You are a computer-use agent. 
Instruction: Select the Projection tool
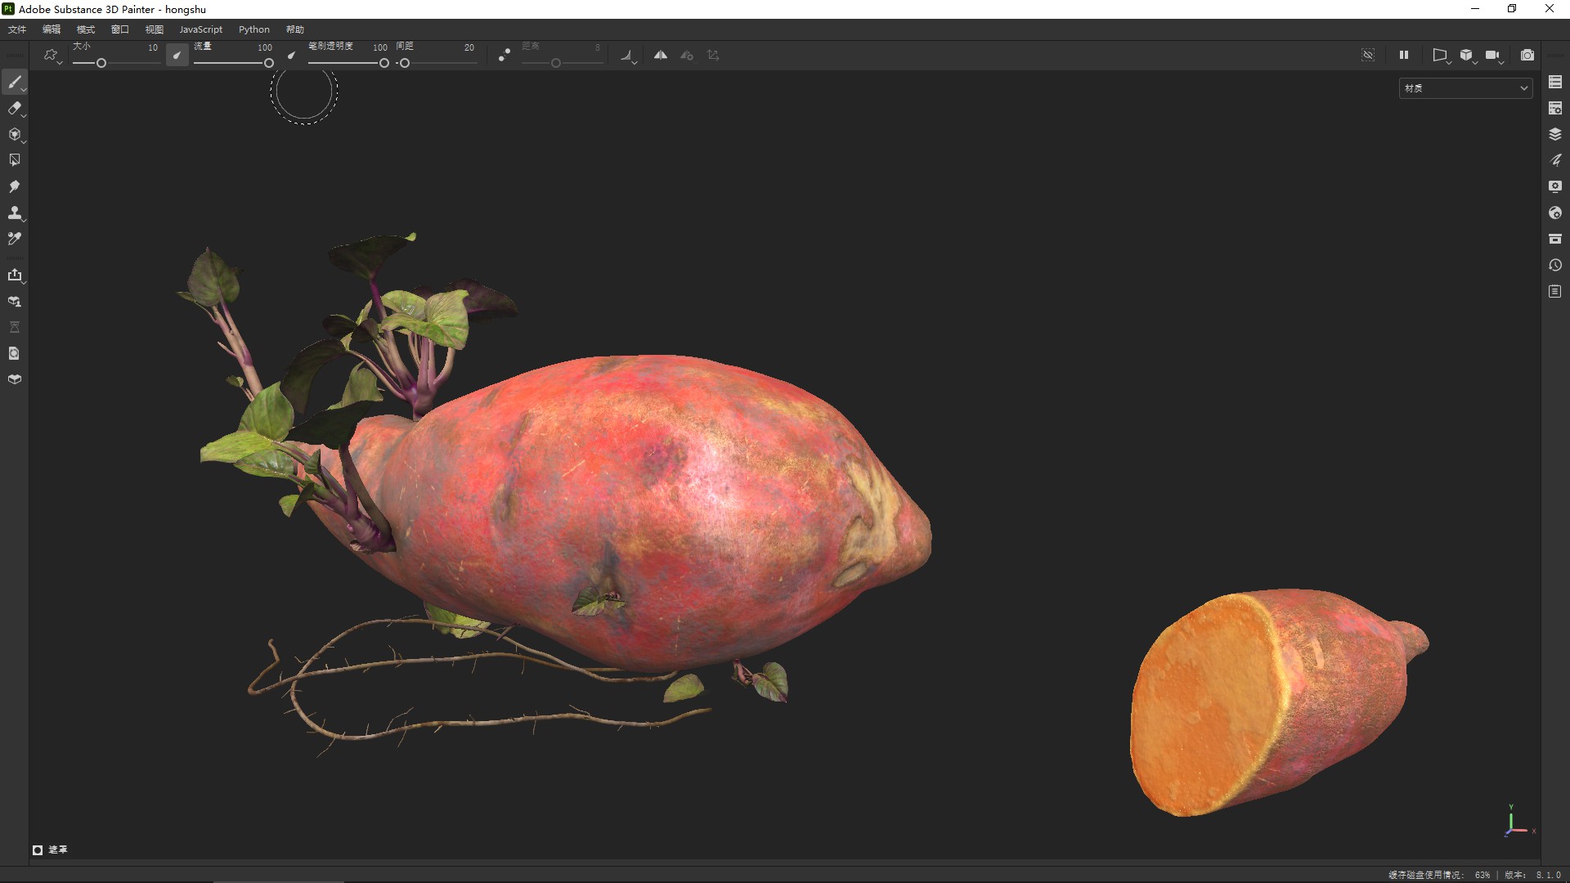(14, 134)
